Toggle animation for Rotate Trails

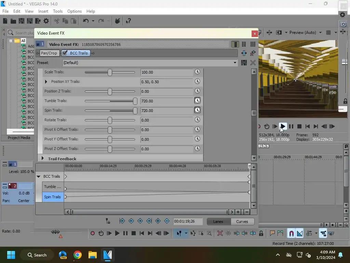tap(197, 120)
